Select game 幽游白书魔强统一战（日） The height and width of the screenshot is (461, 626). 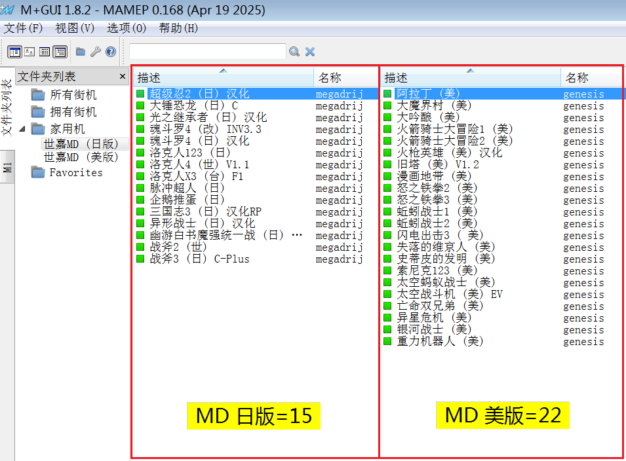tap(226, 235)
